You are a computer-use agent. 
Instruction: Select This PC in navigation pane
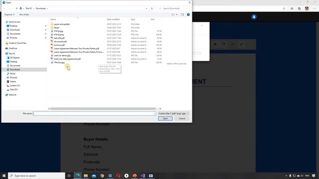pyautogui.click(x=12, y=54)
